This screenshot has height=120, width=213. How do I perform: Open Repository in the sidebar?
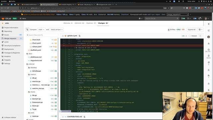8,31
